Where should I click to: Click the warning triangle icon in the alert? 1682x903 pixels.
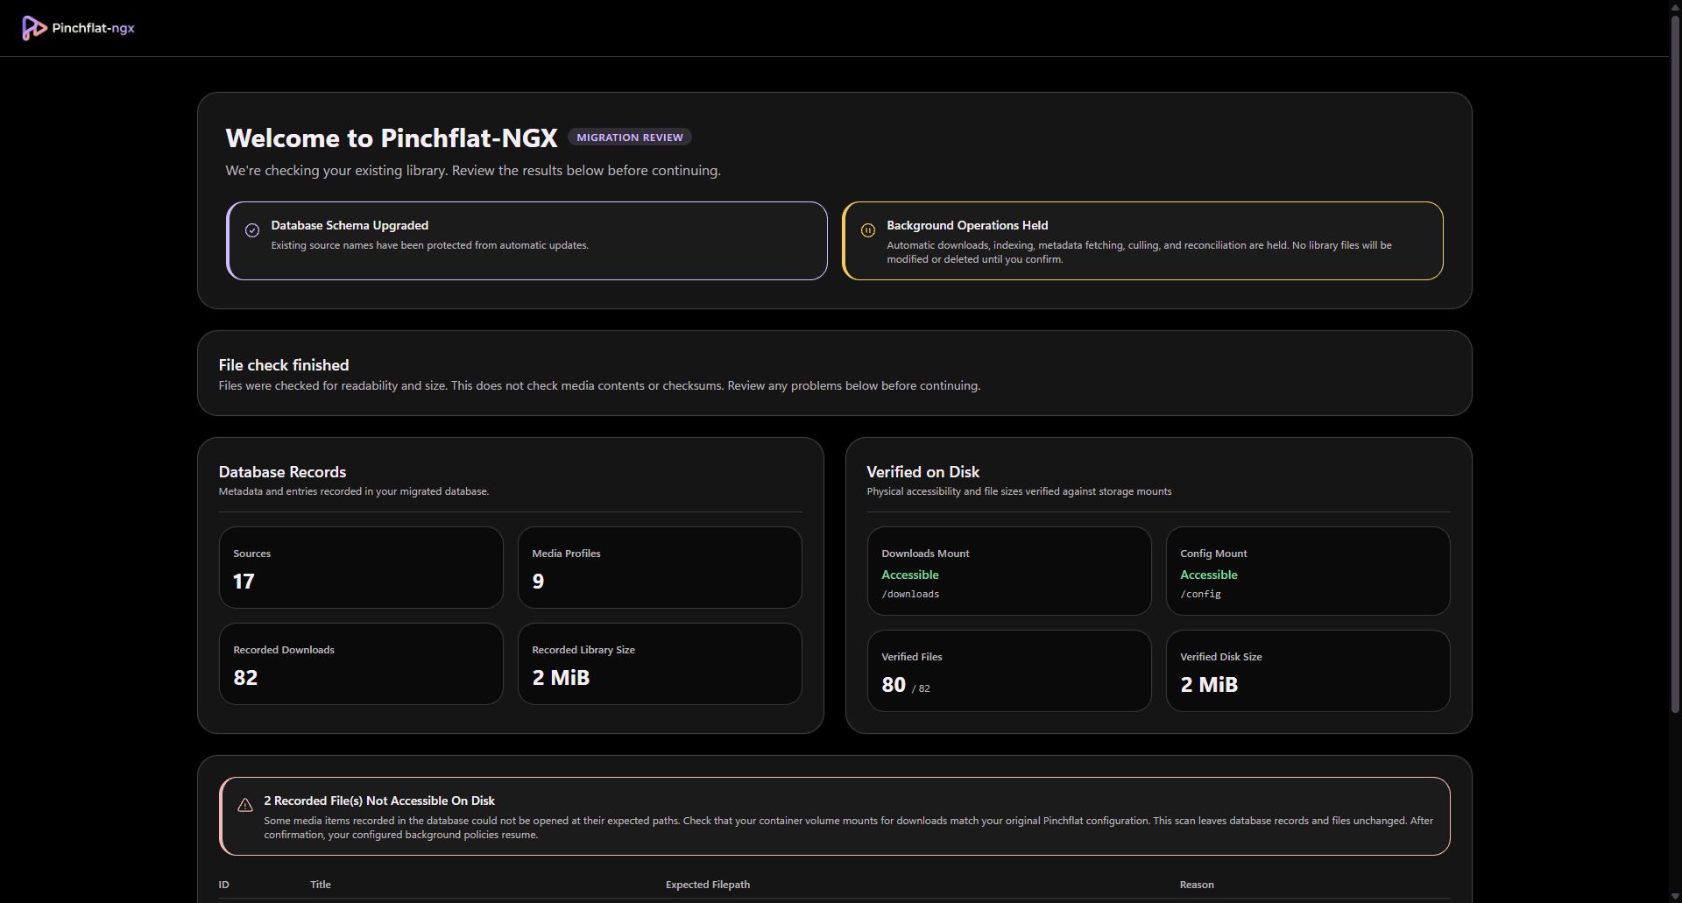click(x=245, y=805)
